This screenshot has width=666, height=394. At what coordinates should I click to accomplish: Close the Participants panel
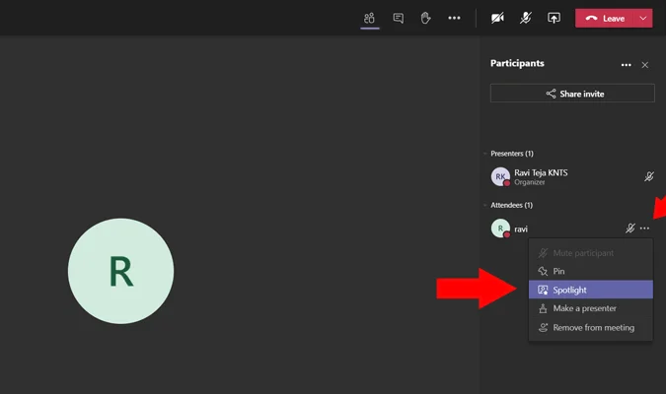pyautogui.click(x=644, y=65)
